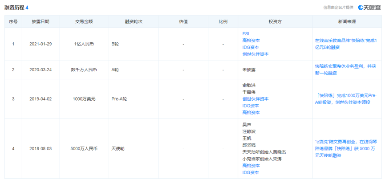385x184 pixels.
Task: Open 创世伙伴资本 link in the Pre-A轮 row
Action: pyautogui.click(x=255, y=99)
